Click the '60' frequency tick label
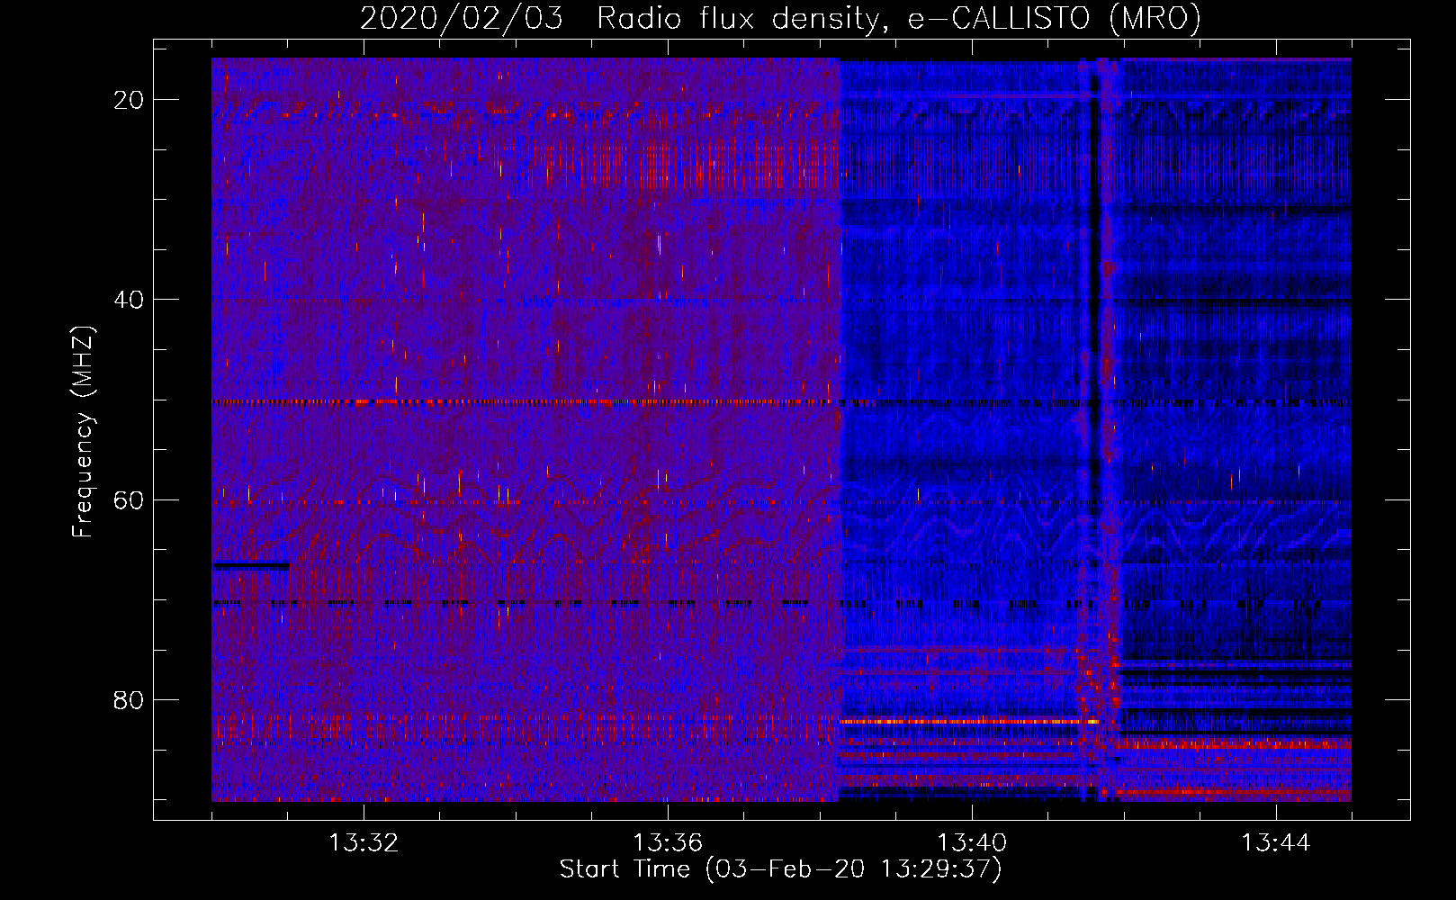 point(129,499)
